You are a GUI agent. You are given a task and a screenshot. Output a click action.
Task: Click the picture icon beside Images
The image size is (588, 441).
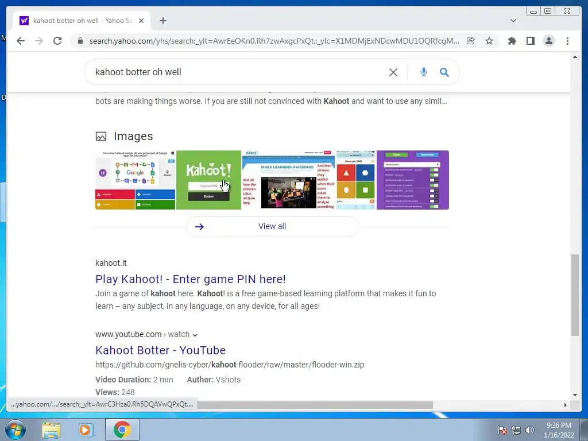[x=101, y=136]
